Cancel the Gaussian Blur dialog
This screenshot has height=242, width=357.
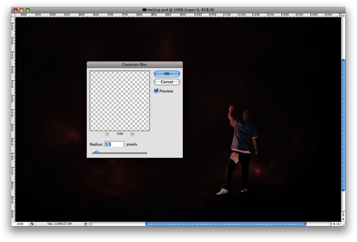167,82
